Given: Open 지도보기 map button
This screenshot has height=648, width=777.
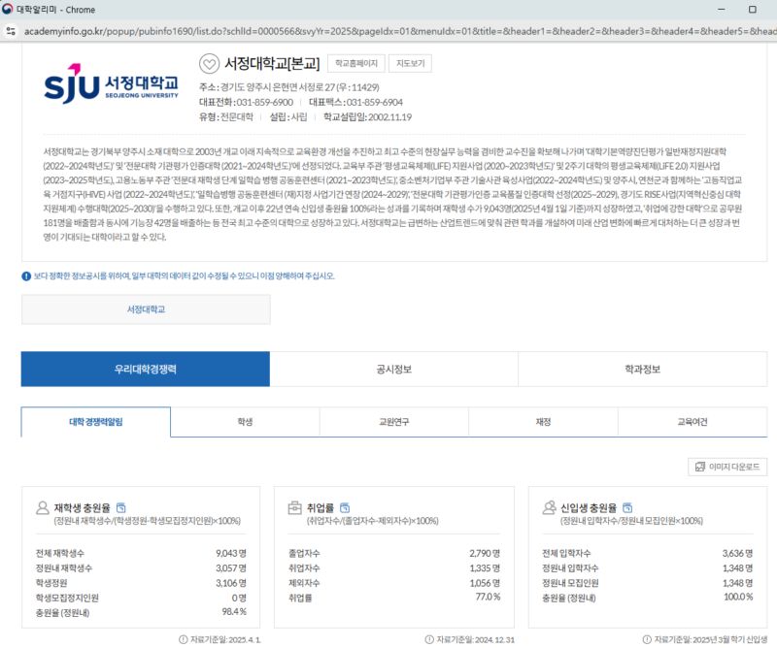Looking at the screenshot, I should point(410,63).
